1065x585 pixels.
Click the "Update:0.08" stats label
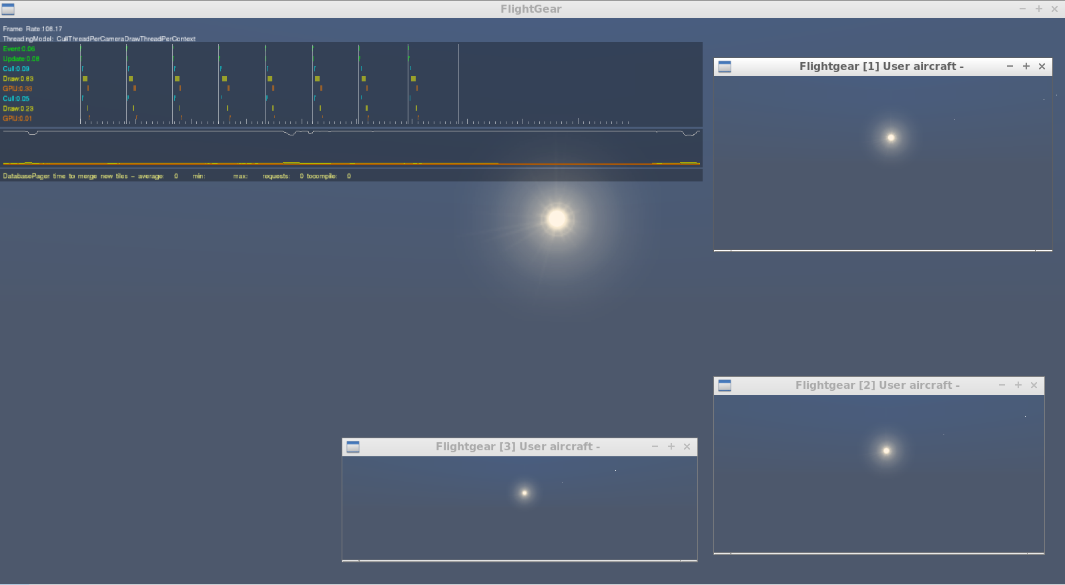21,59
